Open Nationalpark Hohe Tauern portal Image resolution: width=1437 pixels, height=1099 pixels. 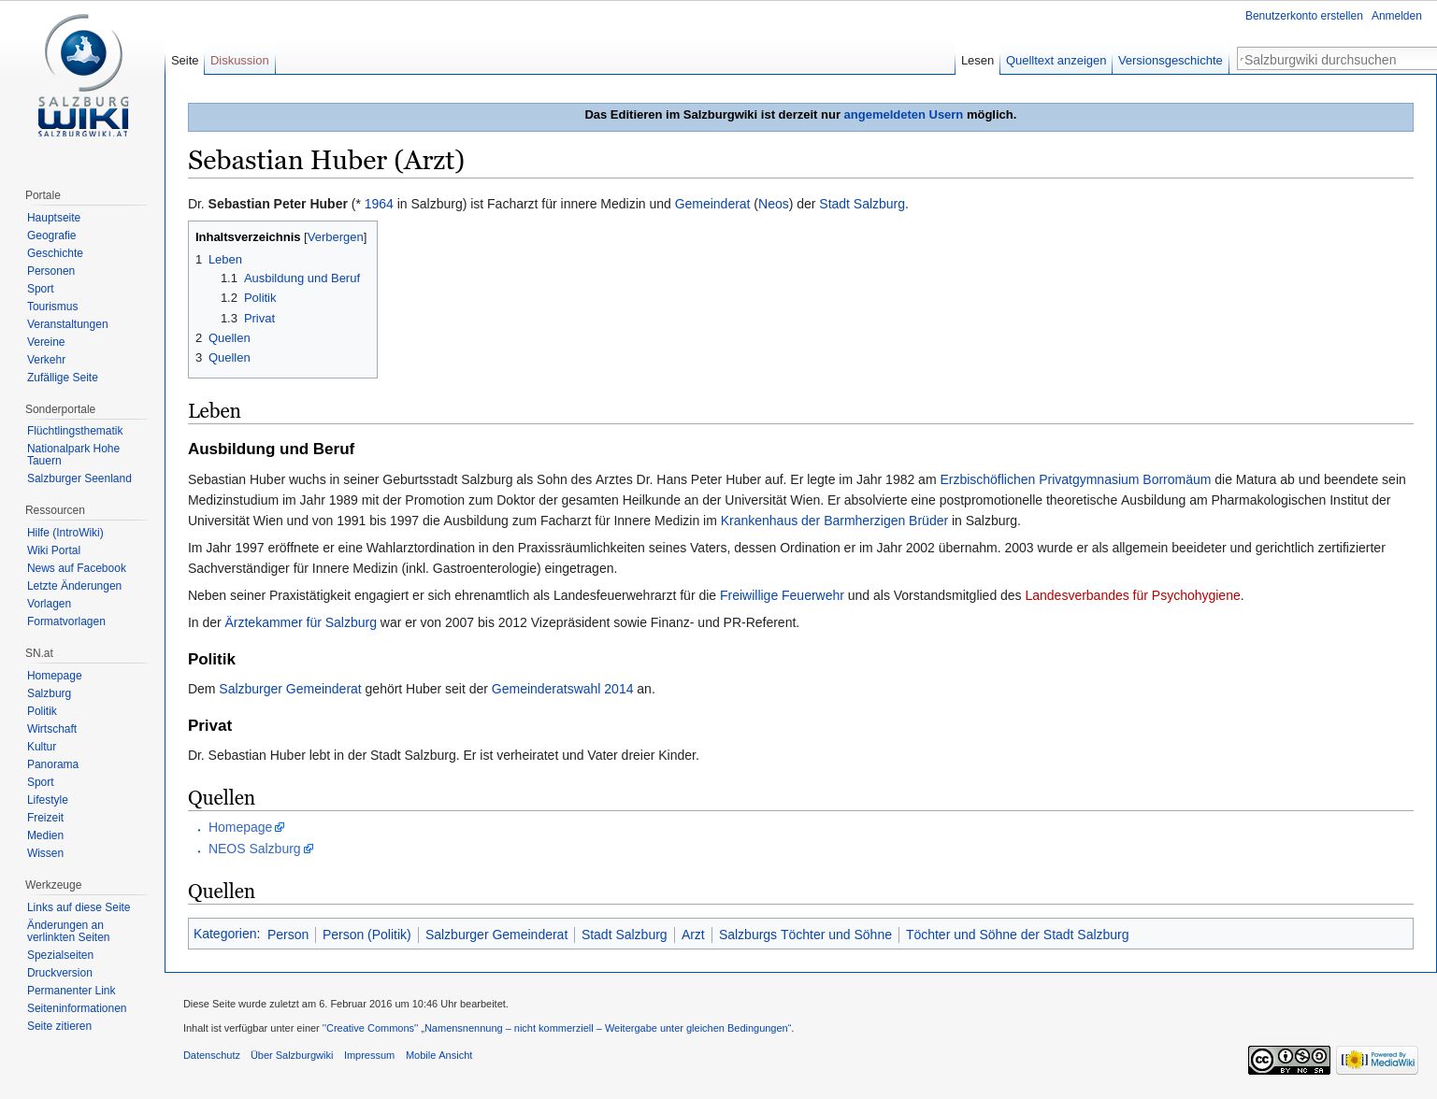tap(73, 454)
